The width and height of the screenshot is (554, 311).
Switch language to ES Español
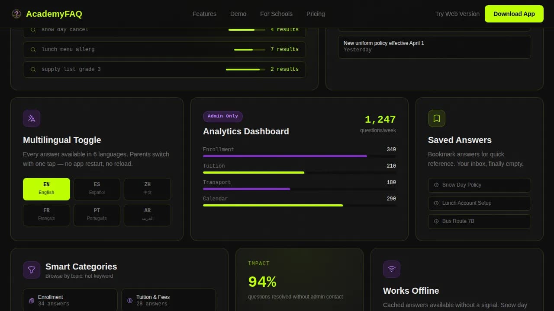(x=97, y=189)
